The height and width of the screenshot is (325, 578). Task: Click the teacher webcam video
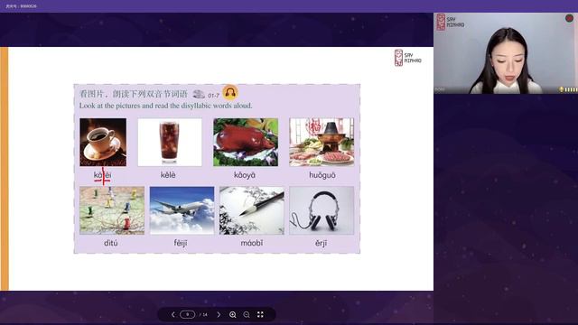coord(506,53)
